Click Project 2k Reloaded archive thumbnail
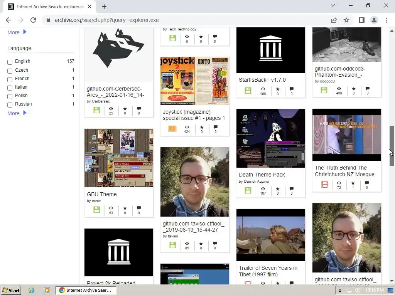 [x=119, y=252]
